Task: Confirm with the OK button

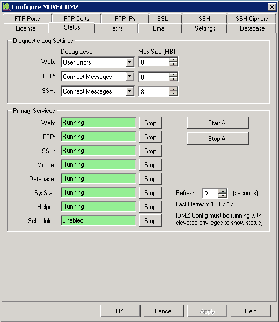Action: [120, 311]
